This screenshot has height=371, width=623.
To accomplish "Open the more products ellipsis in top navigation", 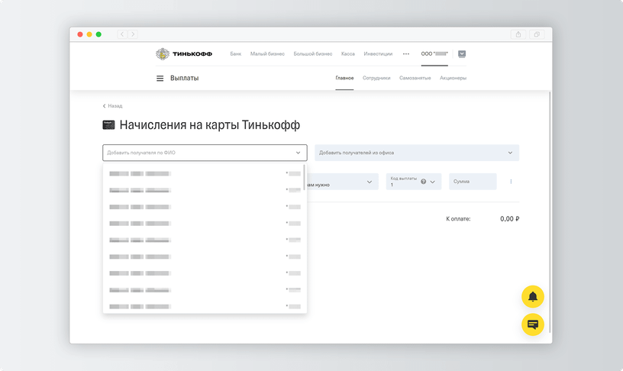I will (x=405, y=53).
